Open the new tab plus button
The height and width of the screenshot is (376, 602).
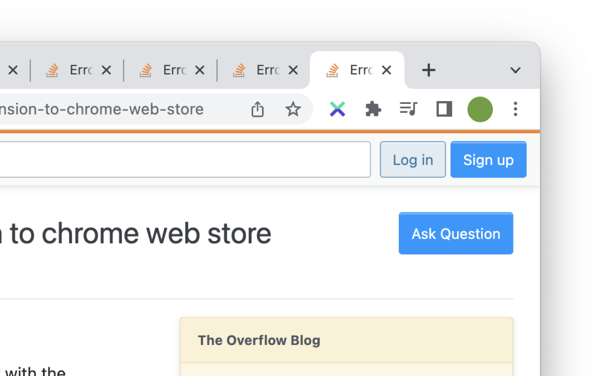pyautogui.click(x=428, y=70)
